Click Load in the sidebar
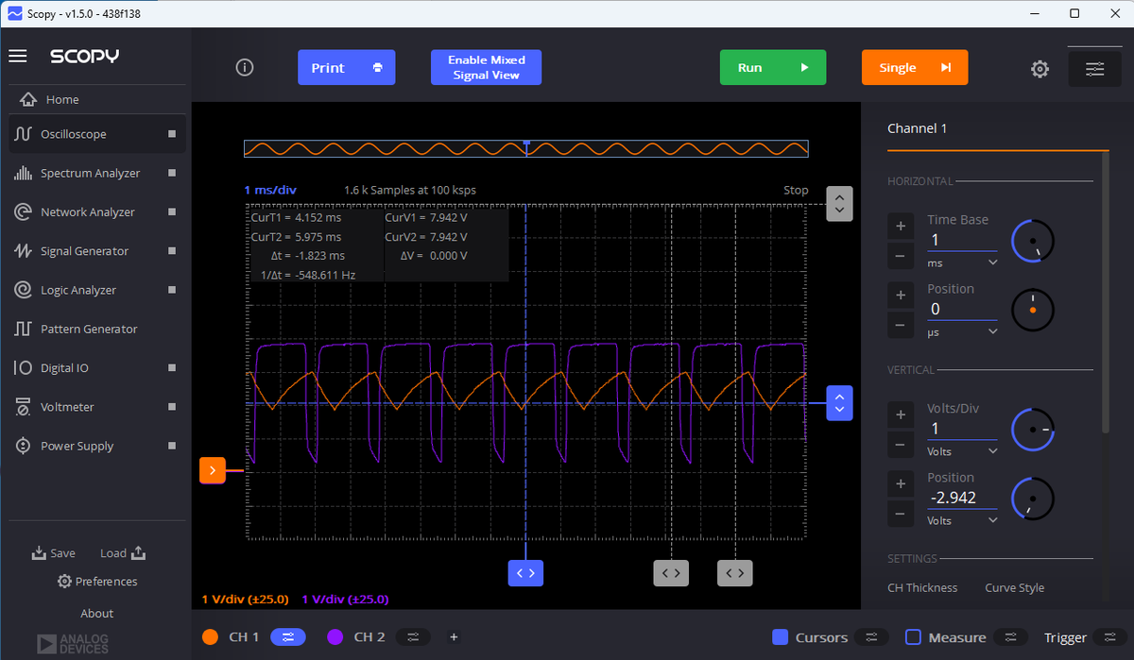The height and width of the screenshot is (660, 1134). (123, 553)
